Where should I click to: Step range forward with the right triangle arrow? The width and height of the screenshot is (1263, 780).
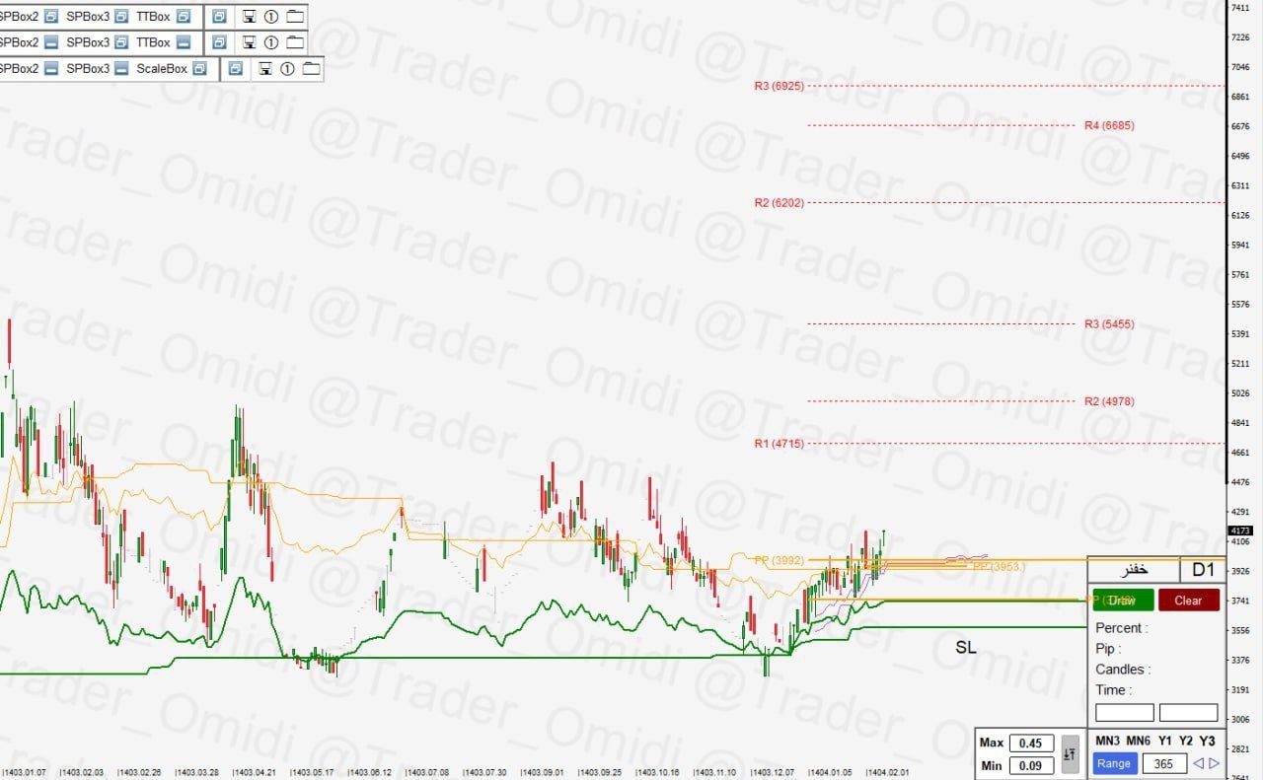(1215, 763)
